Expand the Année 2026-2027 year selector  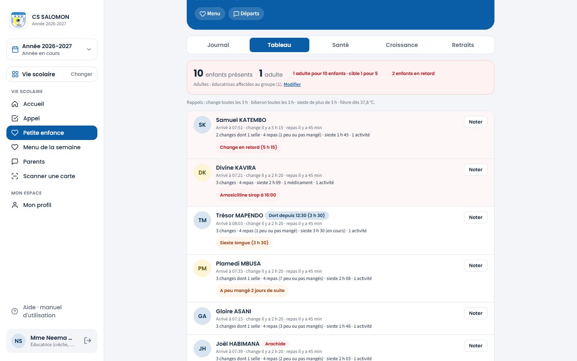[52, 49]
